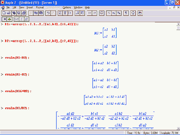Insert Maple math input with Sigma icon

click(x=60, y=13)
